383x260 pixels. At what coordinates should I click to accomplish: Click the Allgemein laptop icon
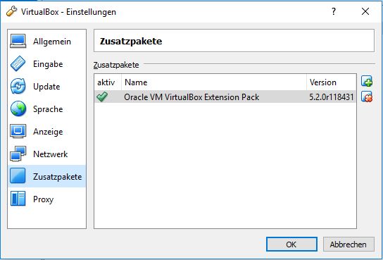coord(18,41)
